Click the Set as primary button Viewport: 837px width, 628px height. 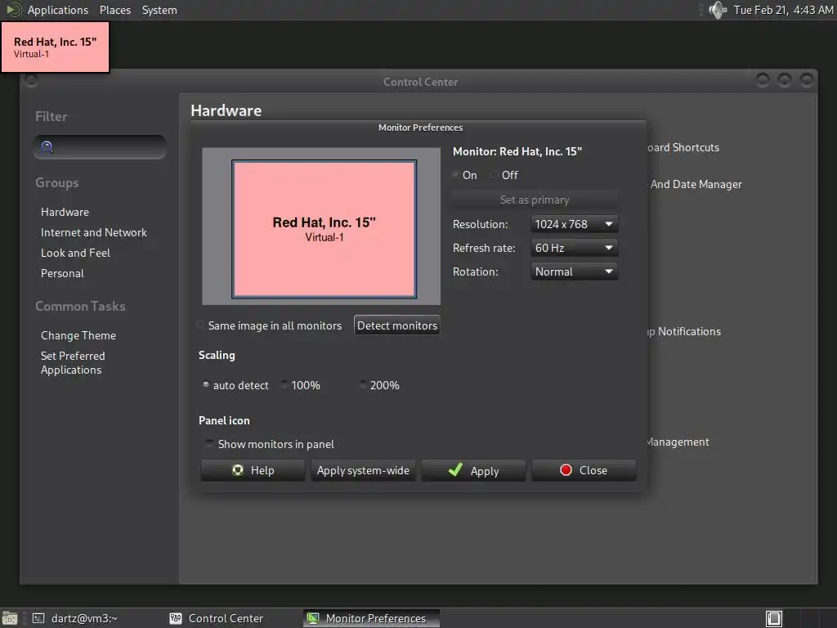[x=535, y=200]
